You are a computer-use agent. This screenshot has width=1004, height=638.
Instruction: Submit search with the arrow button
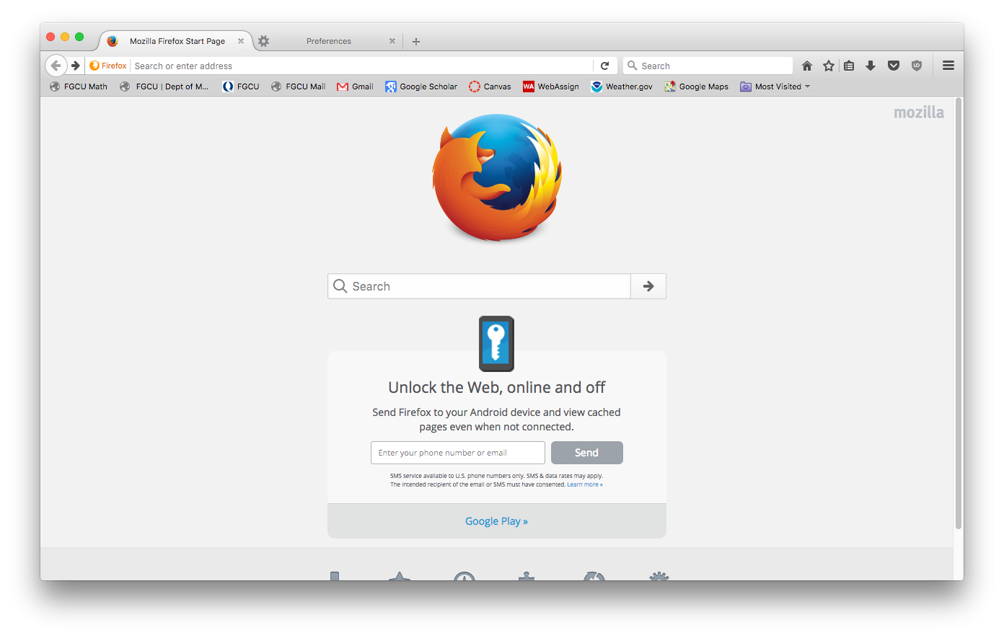648,286
